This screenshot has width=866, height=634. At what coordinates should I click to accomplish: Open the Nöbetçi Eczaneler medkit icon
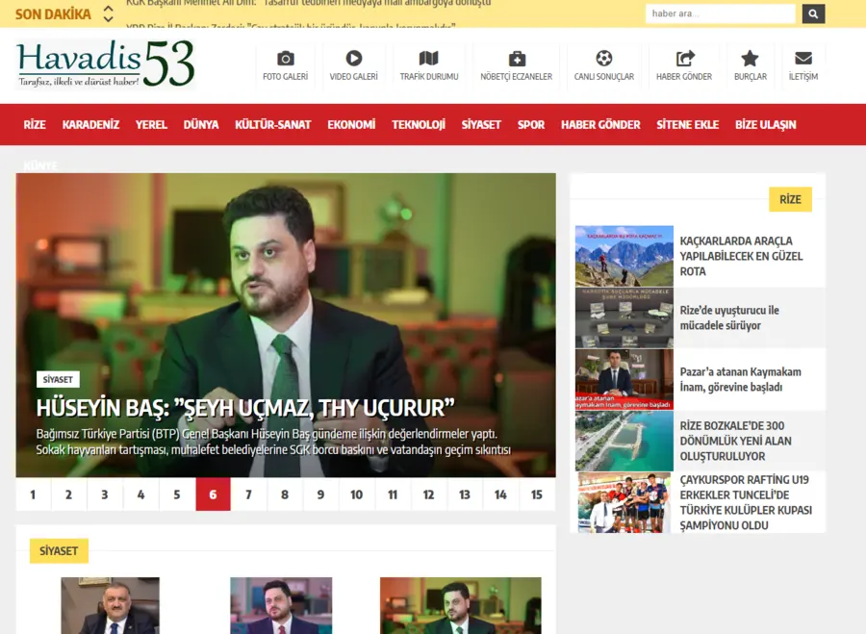click(x=517, y=59)
